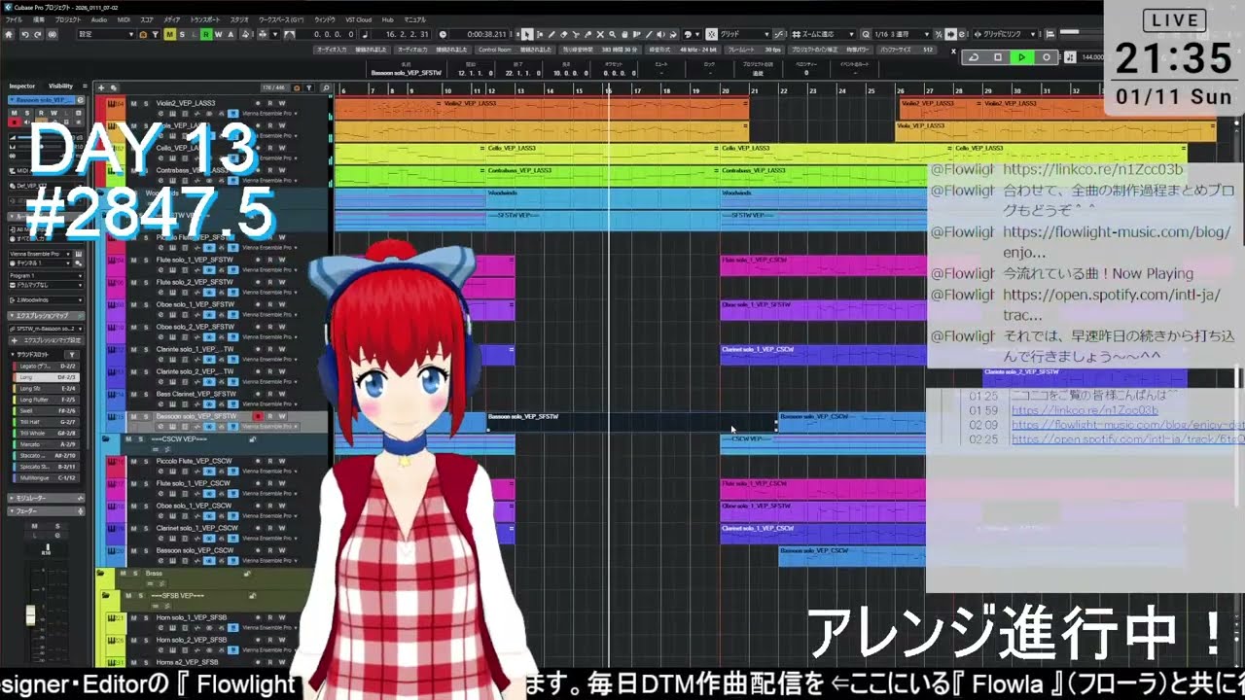Expand the モジュレーター inspector section
1245x700 pixels.
[46, 498]
